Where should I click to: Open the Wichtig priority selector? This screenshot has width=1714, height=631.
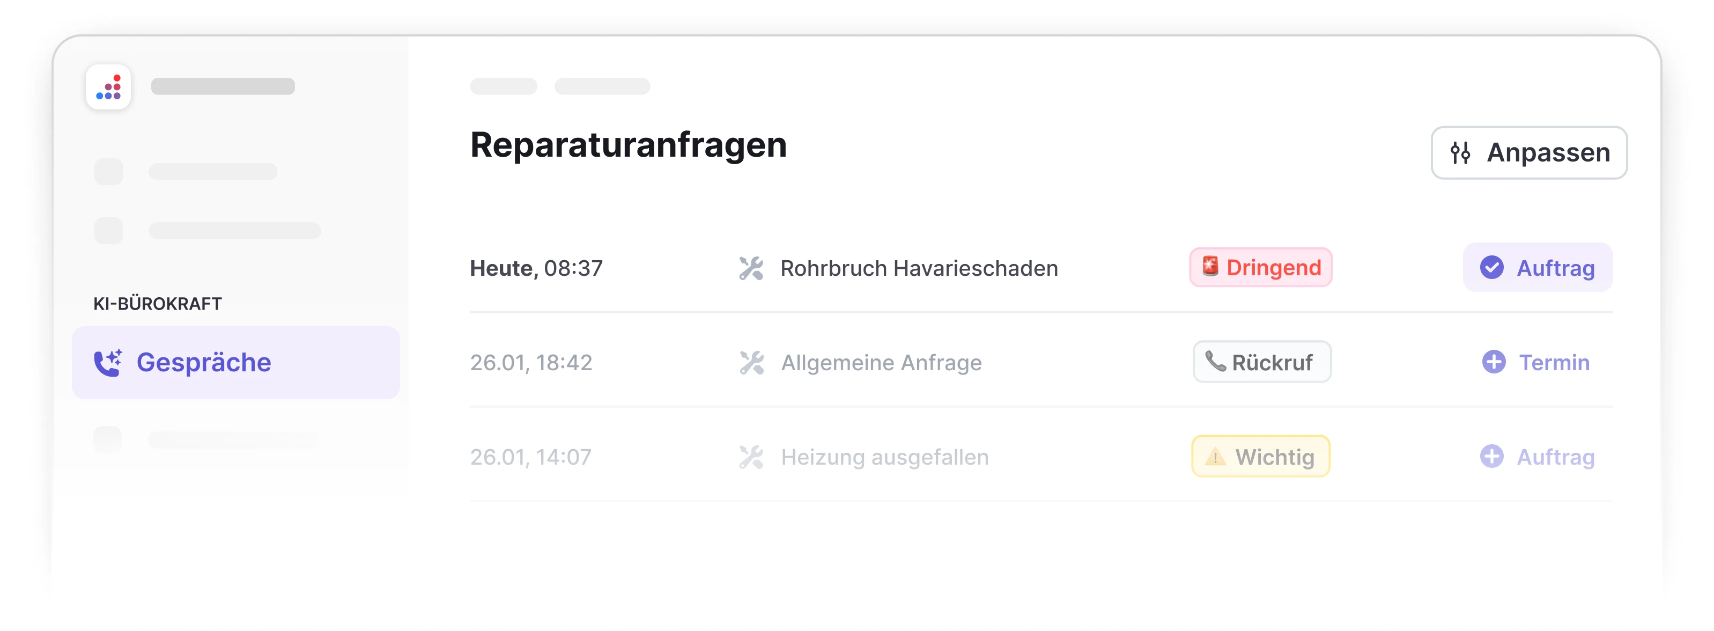click(x=1260, y=456)
